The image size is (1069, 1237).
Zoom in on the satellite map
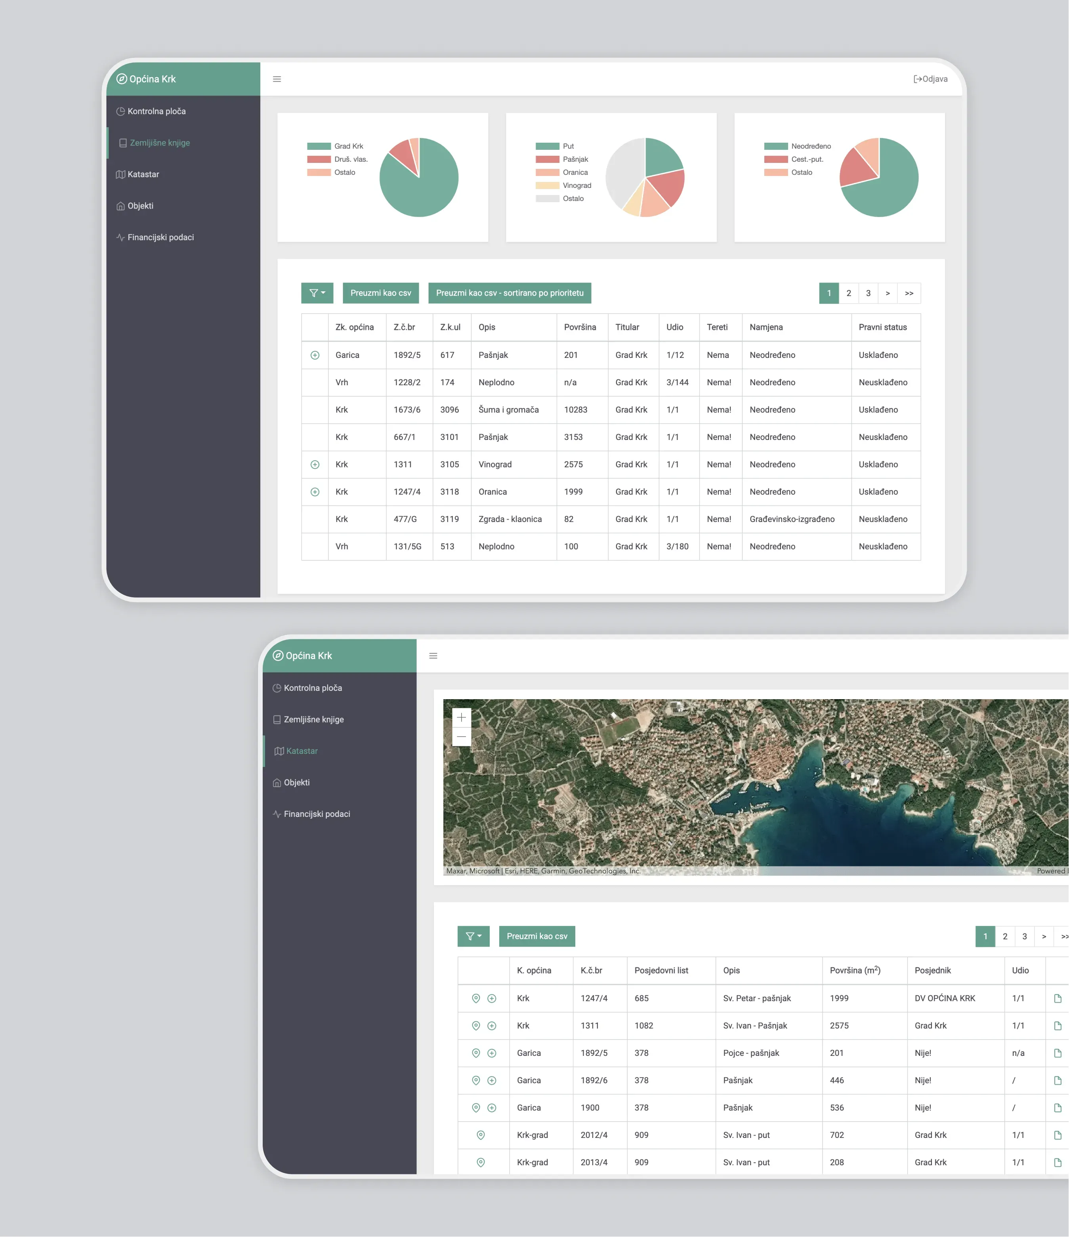point(461,718)
